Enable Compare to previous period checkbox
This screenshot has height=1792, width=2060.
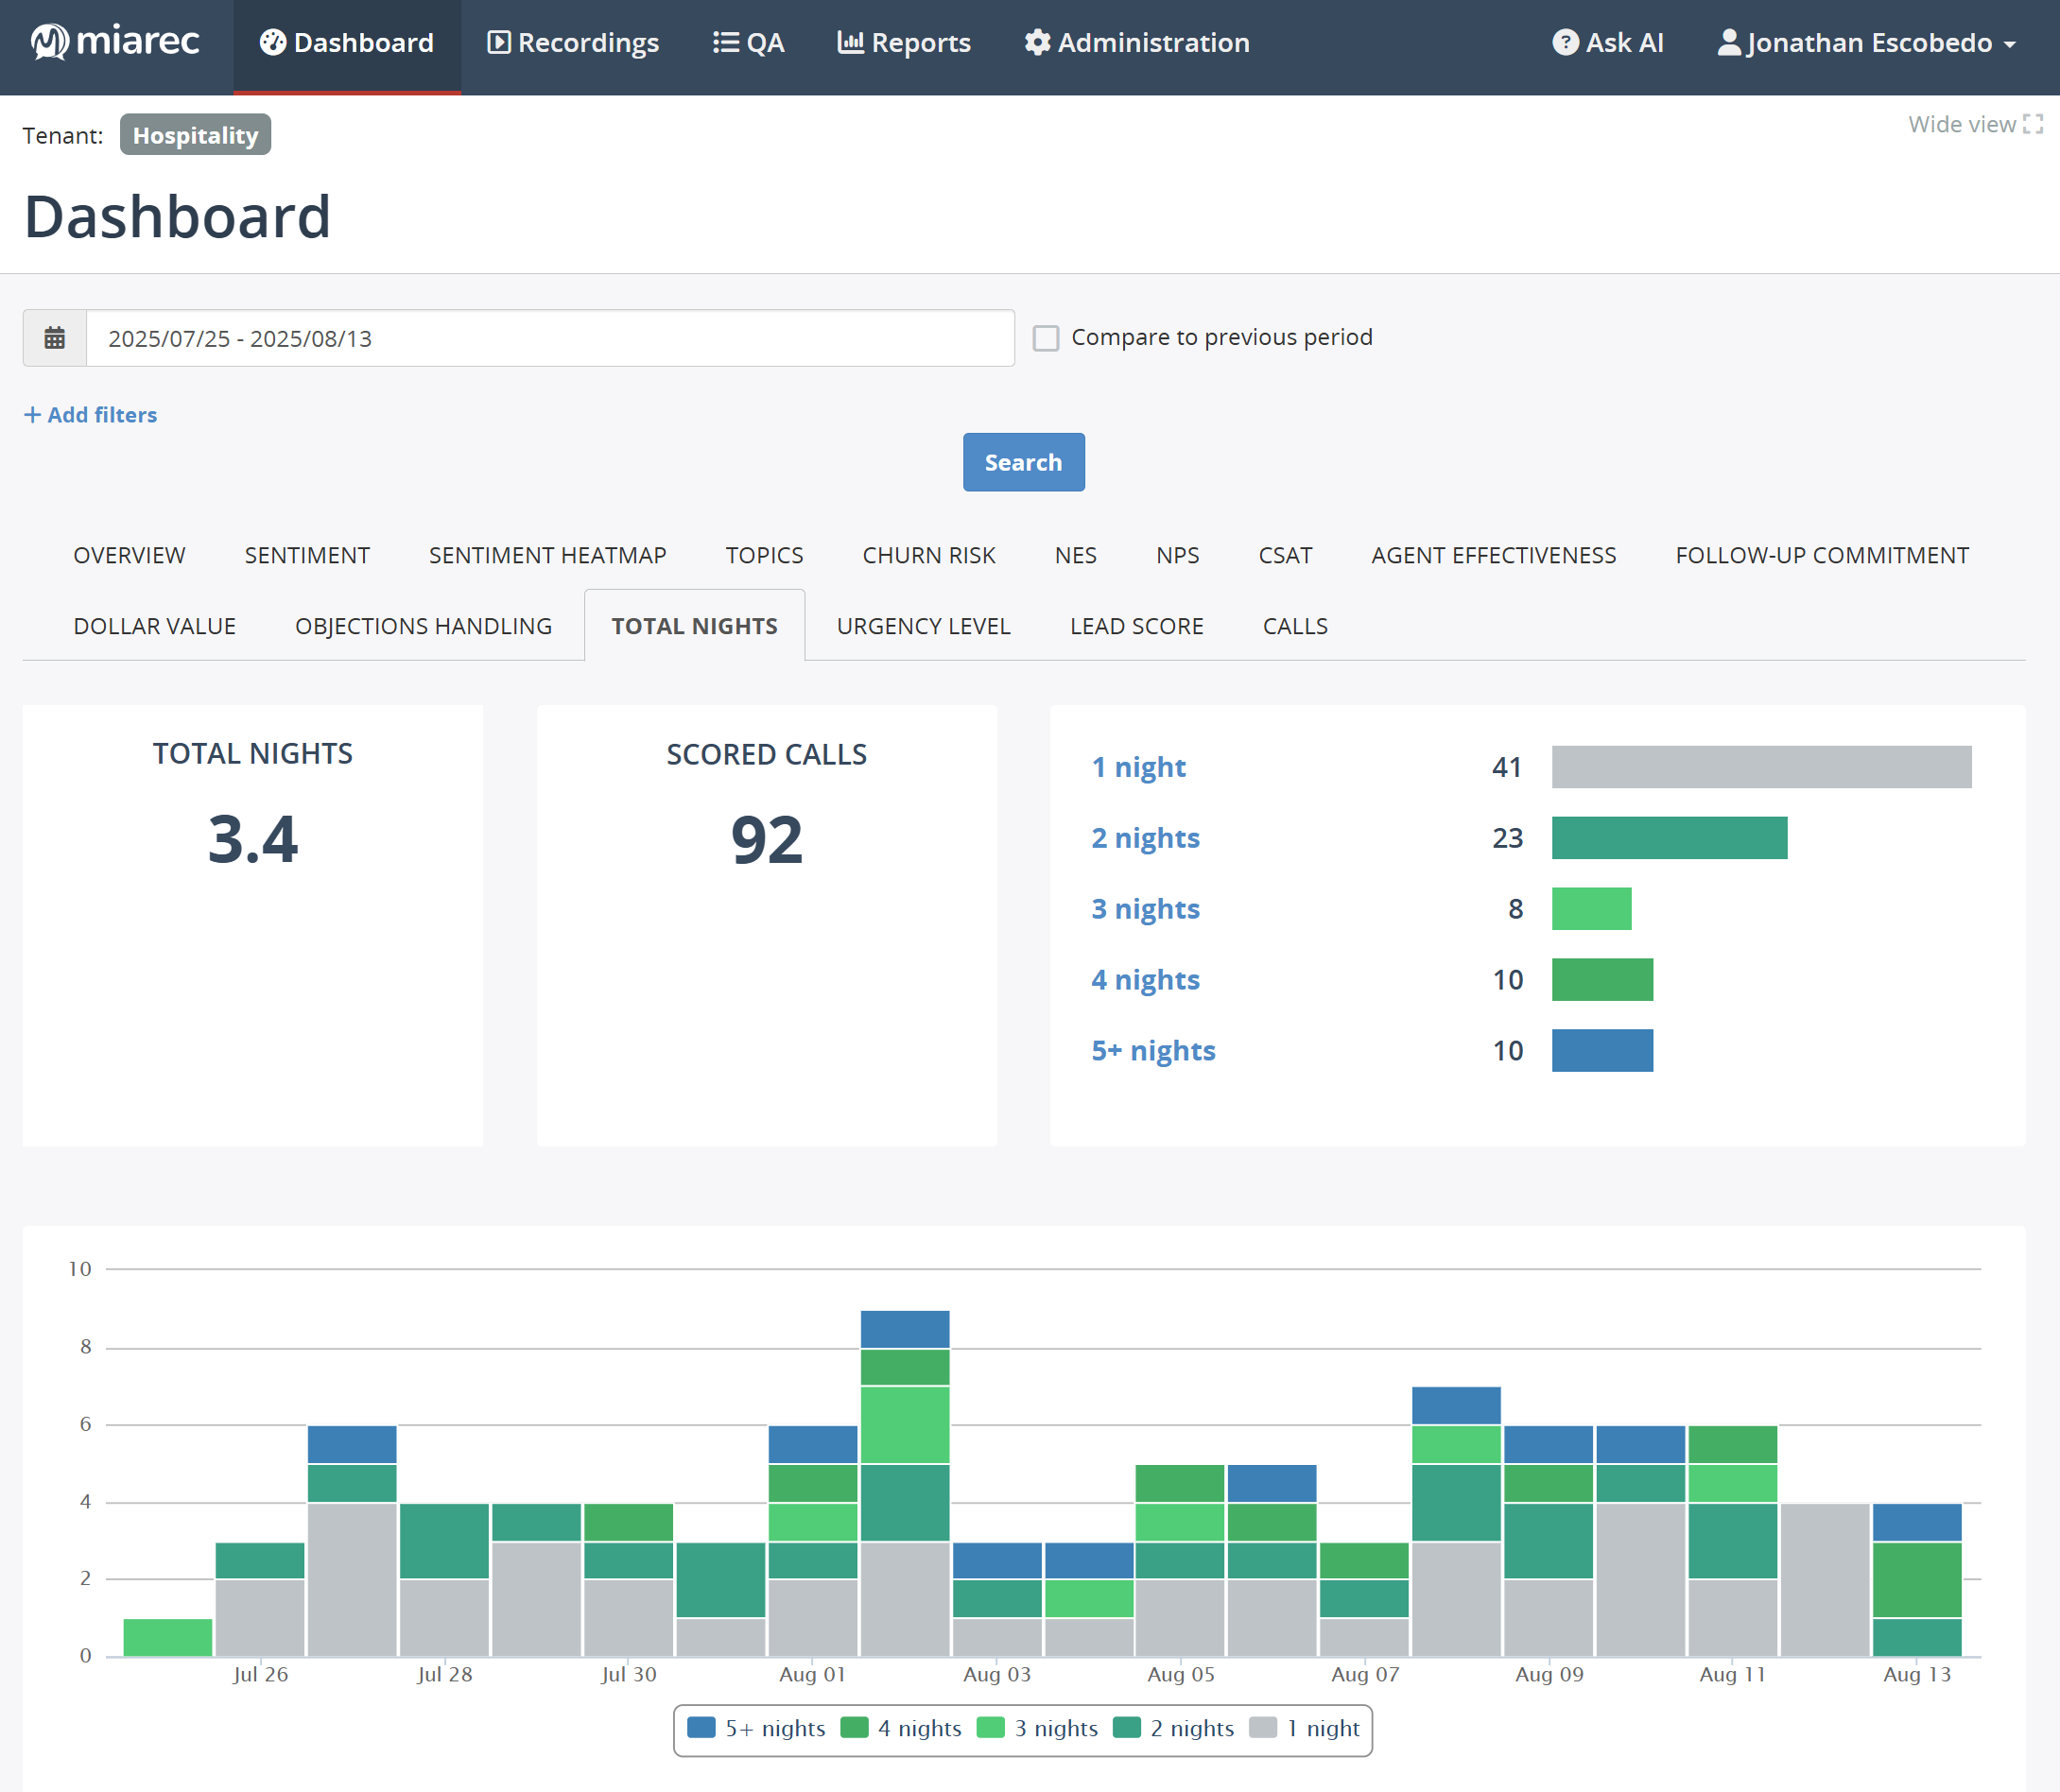click(1046, 338)
